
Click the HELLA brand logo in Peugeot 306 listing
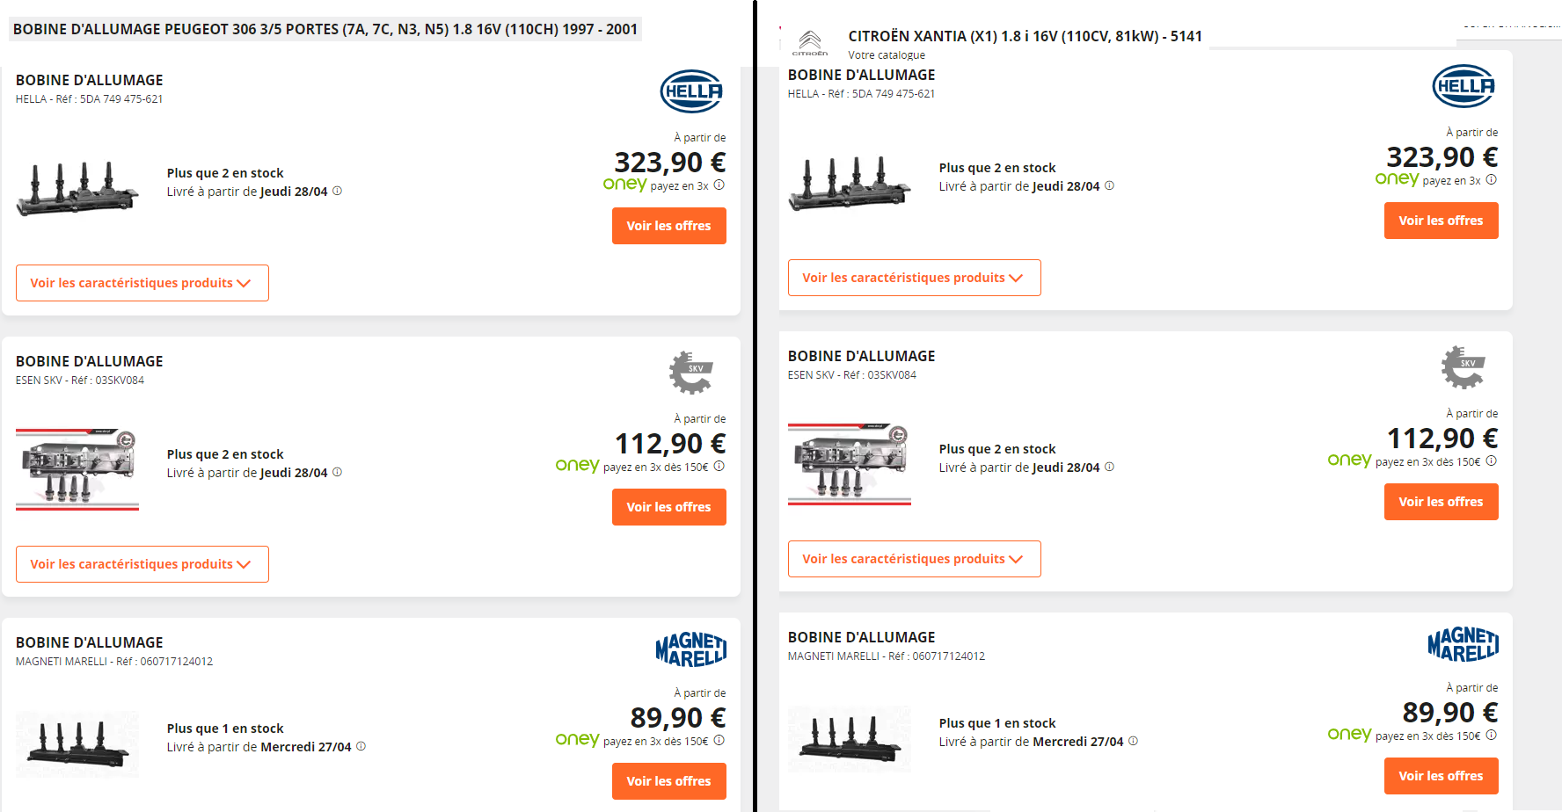(x=691, y=91)
